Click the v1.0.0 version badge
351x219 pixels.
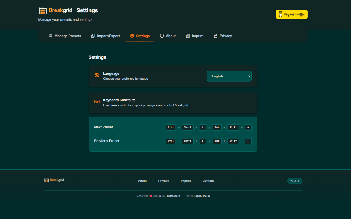pyautogui.click(x=295, y=181)
